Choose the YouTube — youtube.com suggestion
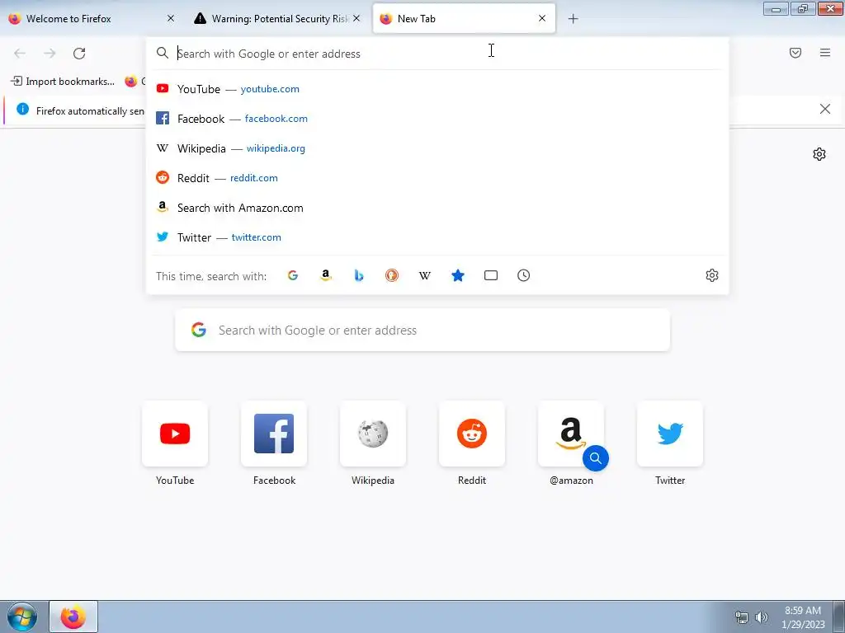Image resolution: width=845 pixels, height=633 pixels. tap(437, 89)
